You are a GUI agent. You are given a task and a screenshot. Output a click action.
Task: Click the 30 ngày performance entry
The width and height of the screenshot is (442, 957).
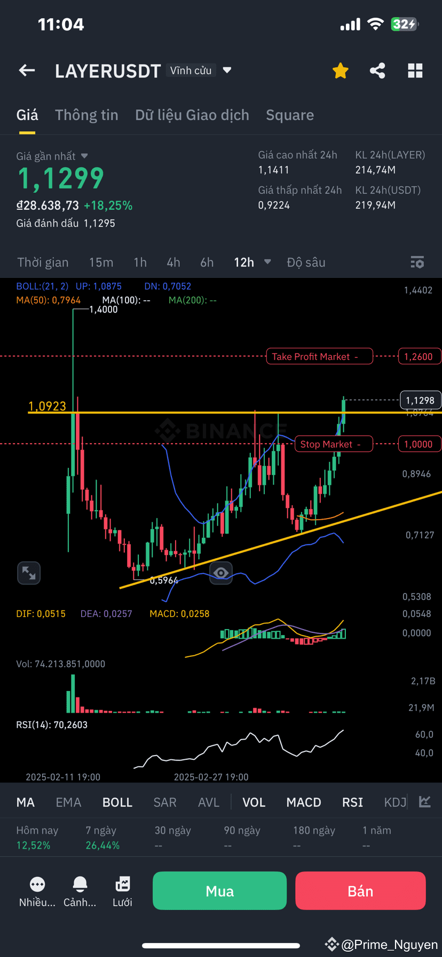tap(173, 837)
